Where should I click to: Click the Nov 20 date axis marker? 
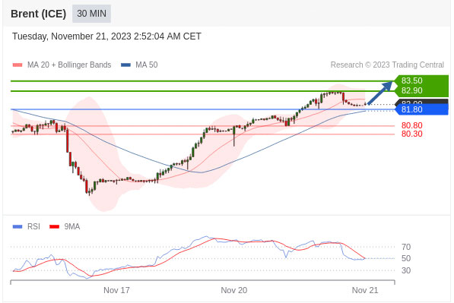(234, 290)
